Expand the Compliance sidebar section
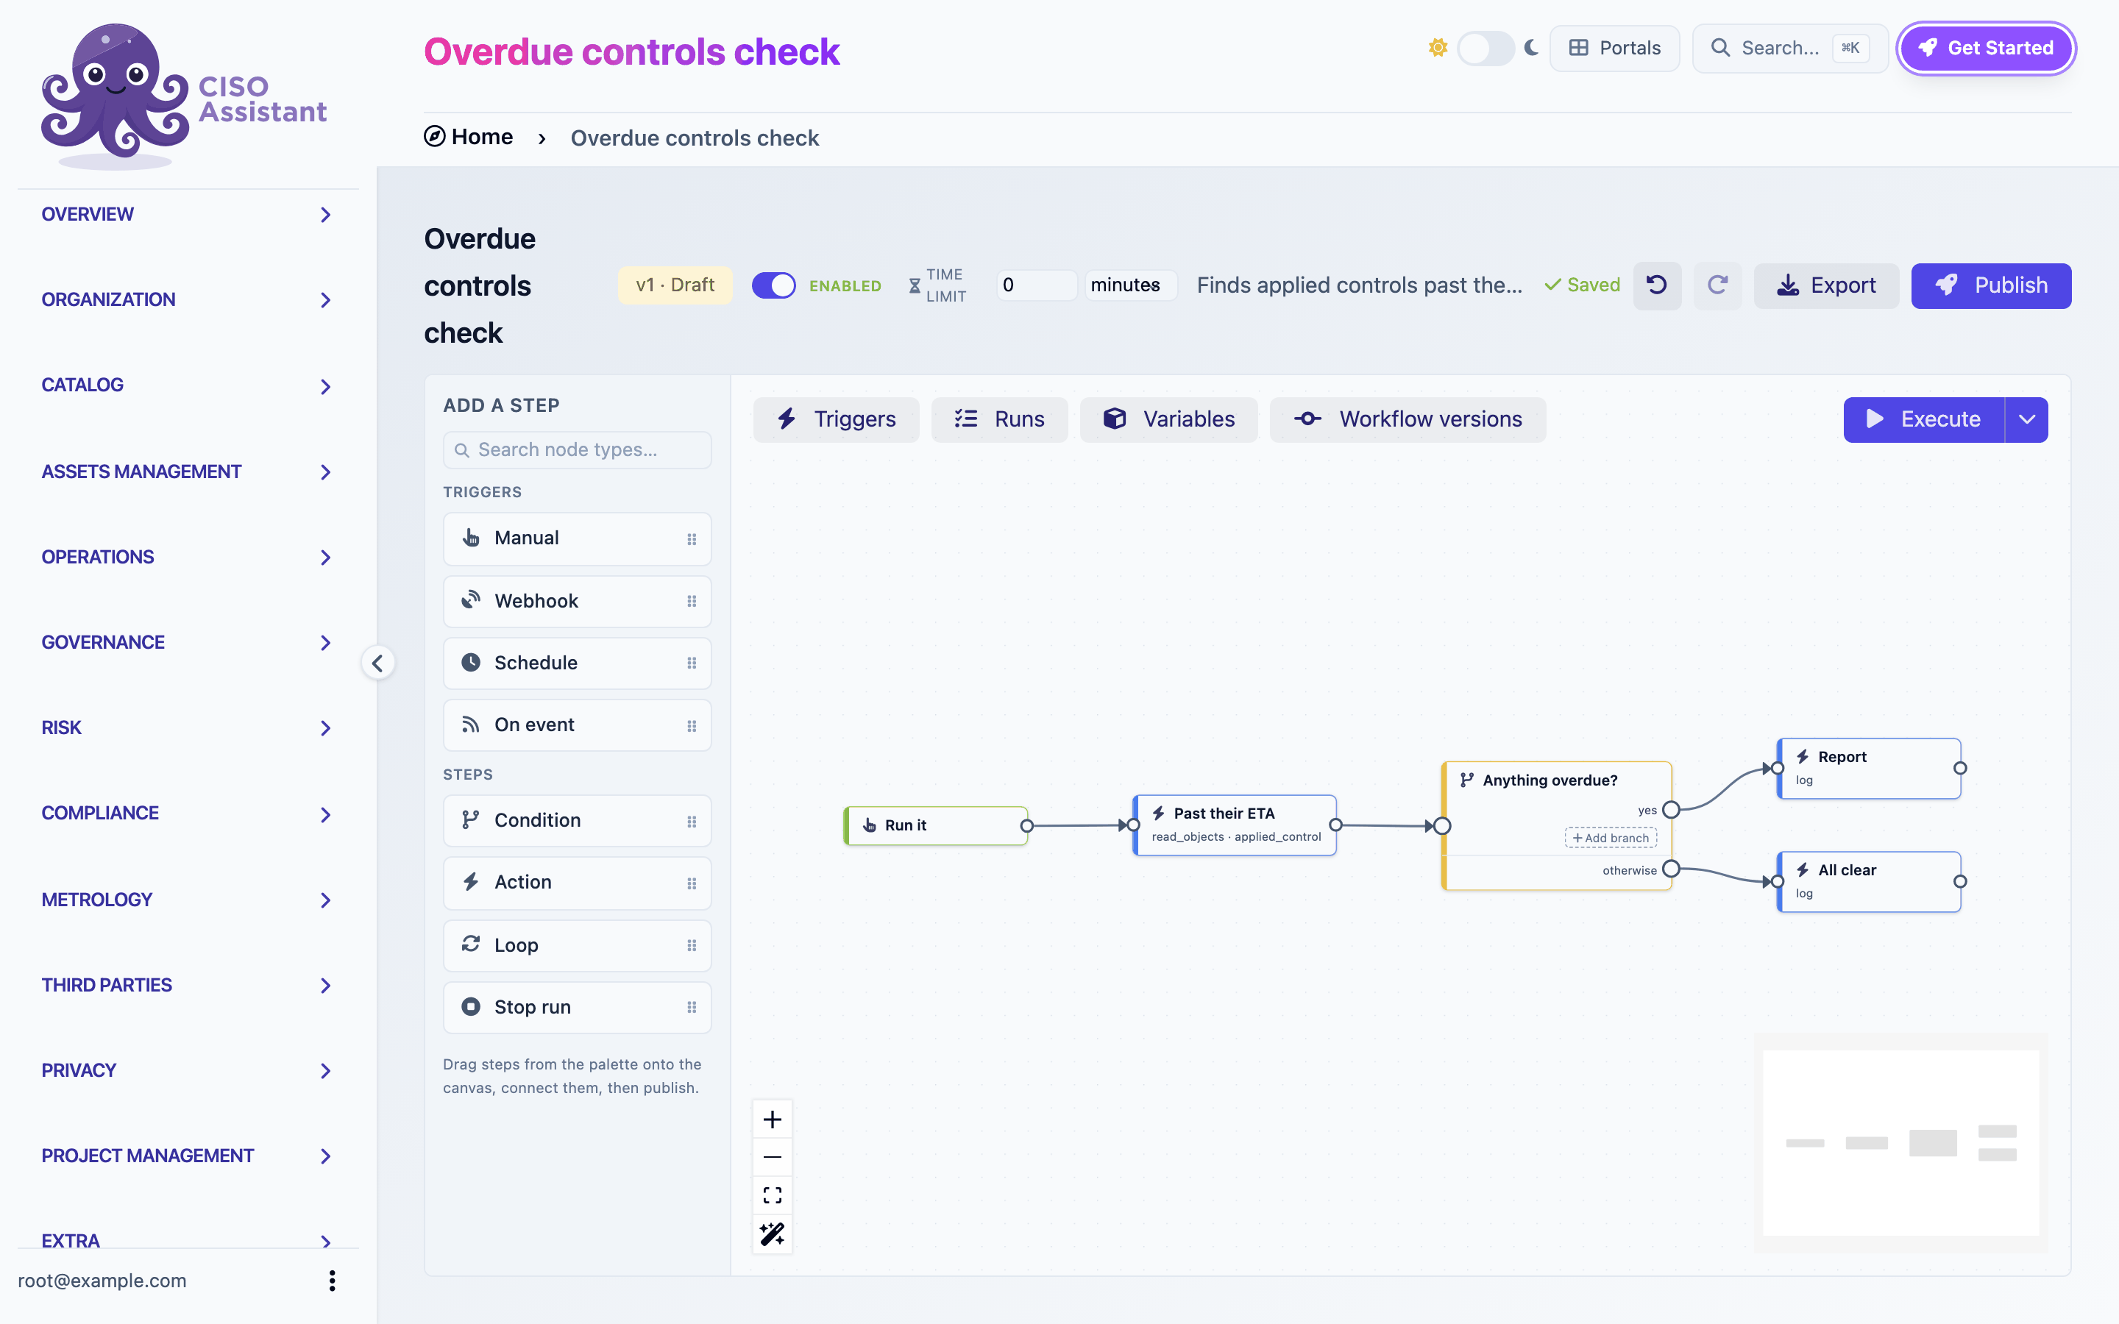 185,814
